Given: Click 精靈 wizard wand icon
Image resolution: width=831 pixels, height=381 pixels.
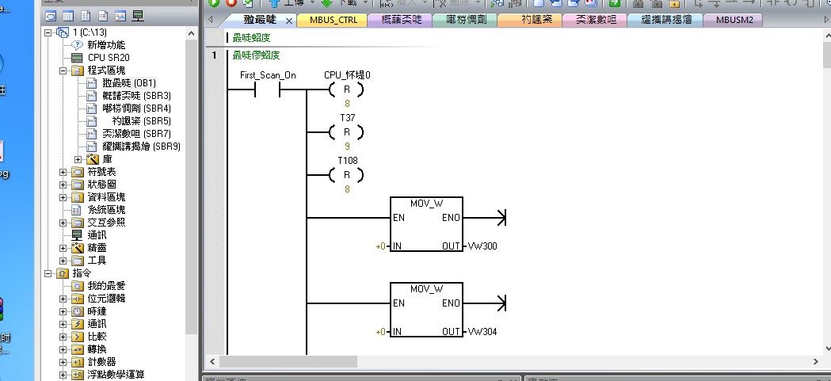Looking at the screenshot, I should point(77,248).
